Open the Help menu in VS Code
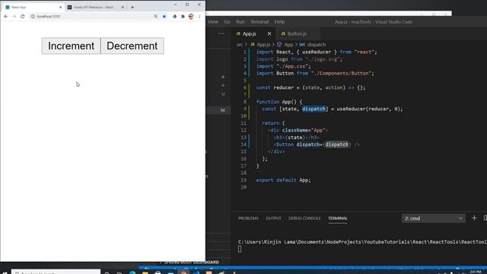 click(x=279, y=22)
